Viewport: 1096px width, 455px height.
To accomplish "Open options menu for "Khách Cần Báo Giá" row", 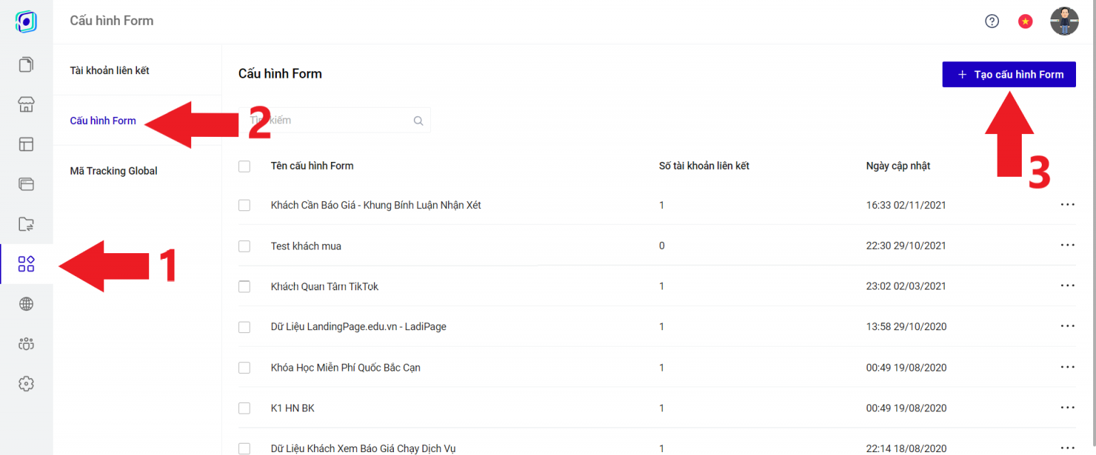I will [x=1067, y=205].
